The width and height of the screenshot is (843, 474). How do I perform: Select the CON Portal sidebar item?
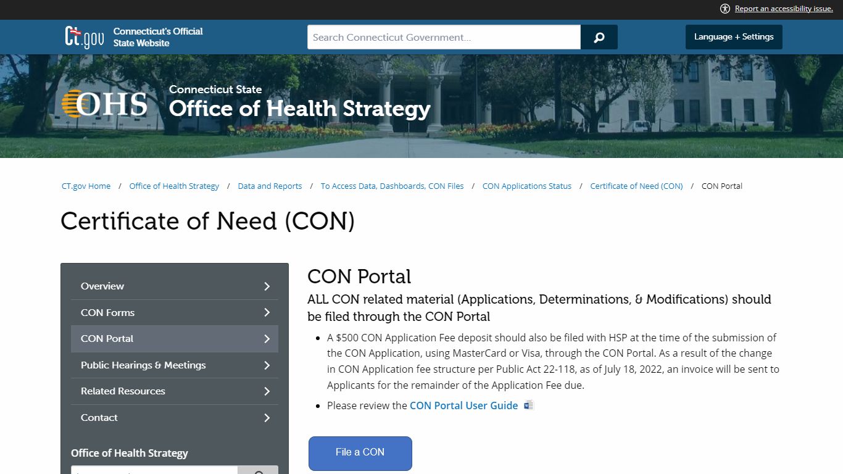(175, 339)
